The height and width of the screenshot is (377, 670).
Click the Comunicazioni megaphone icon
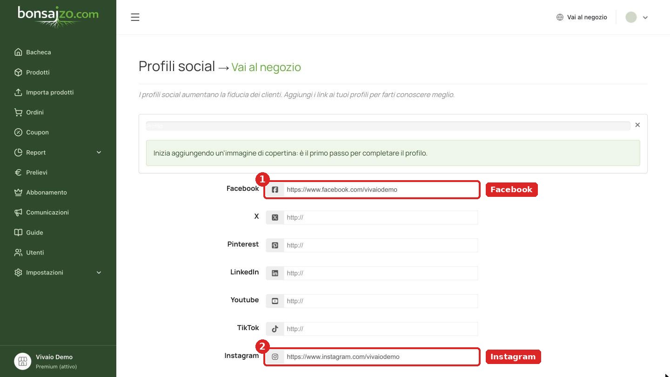[18, 212]
